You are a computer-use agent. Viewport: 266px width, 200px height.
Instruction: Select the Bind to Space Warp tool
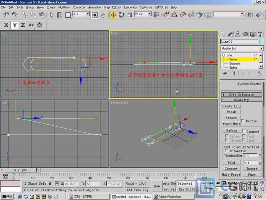tap(42, 15)
